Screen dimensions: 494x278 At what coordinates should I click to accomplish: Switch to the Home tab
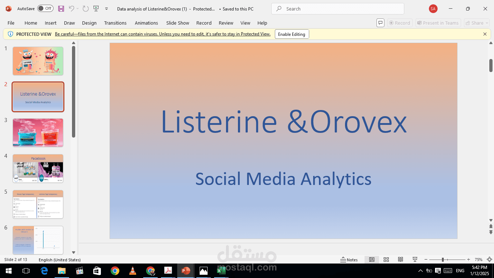(31, 23)
